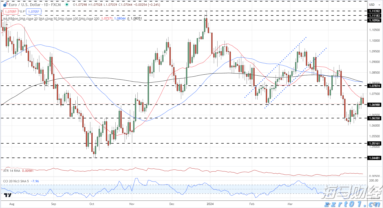Click the Mar label on time axis
This screenshot has height=208, width=383.
click(290, 204)
